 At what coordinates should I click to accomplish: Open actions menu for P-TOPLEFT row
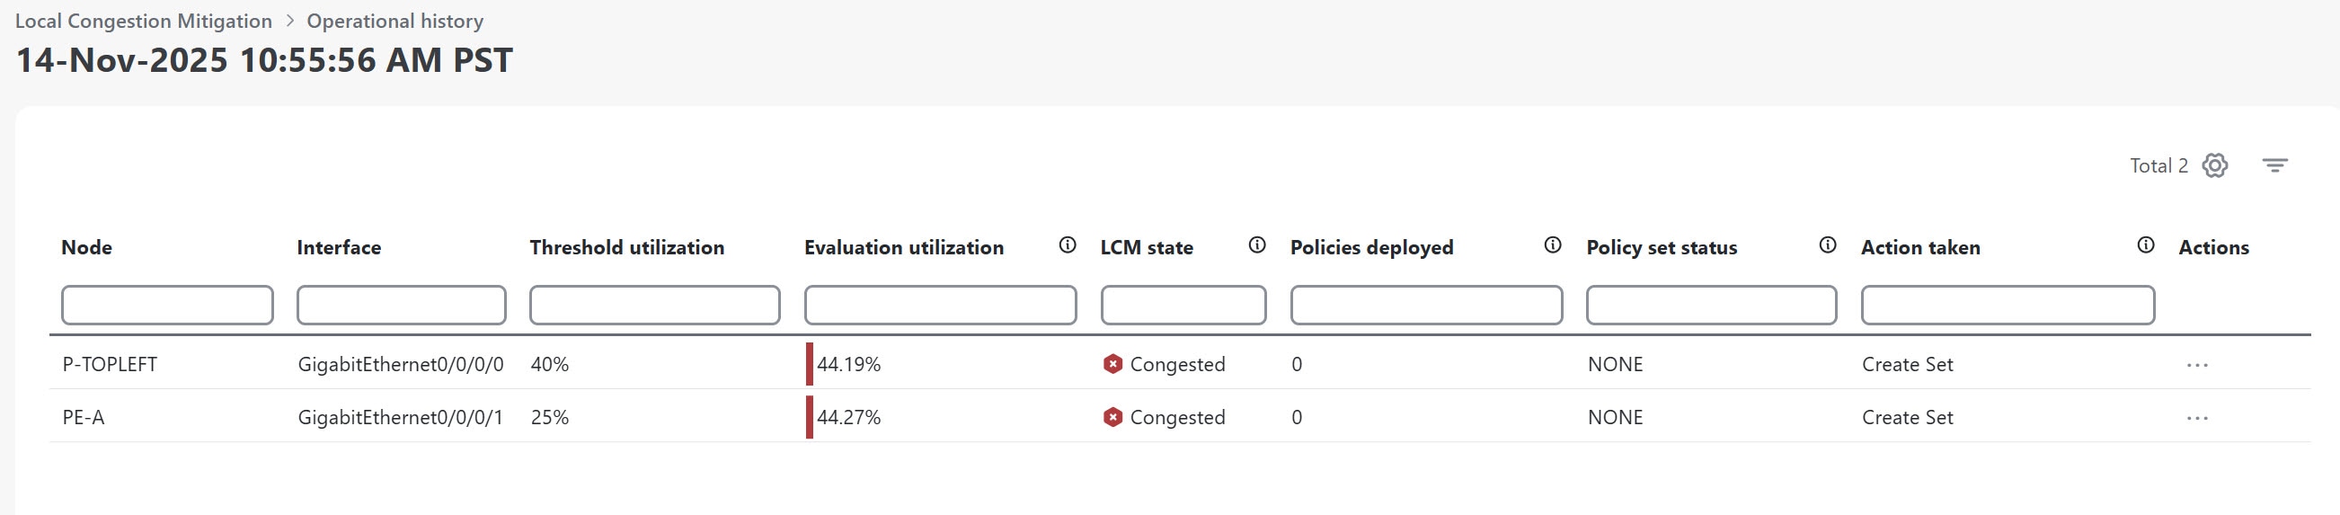pyautogui.click(x=2197, y=365)
